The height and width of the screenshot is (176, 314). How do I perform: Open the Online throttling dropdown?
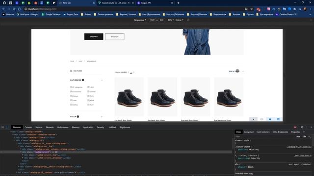179,20
